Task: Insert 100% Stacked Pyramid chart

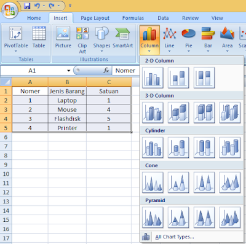Action: (x=204, y=218)
